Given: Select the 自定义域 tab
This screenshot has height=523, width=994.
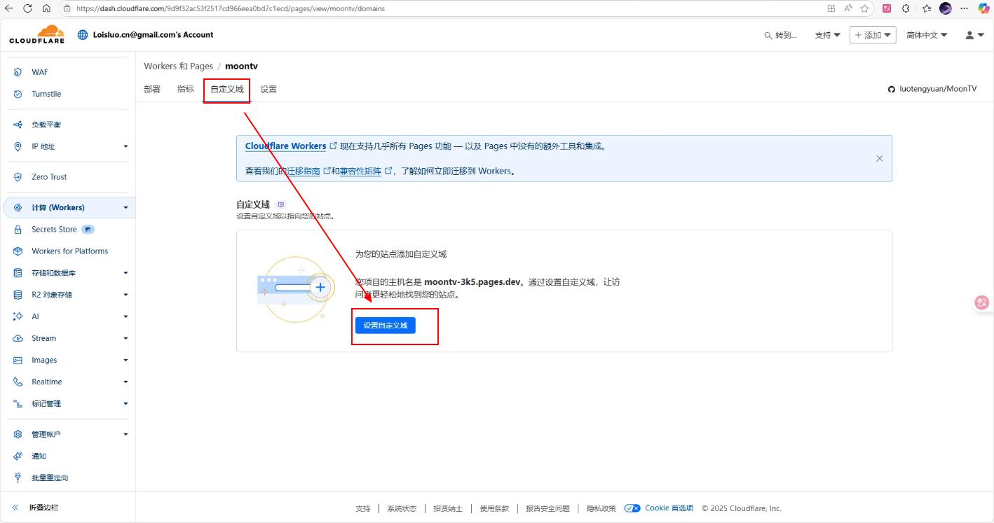Looking at the screenshot, I should pyautogui.click(x=227, y=89).
